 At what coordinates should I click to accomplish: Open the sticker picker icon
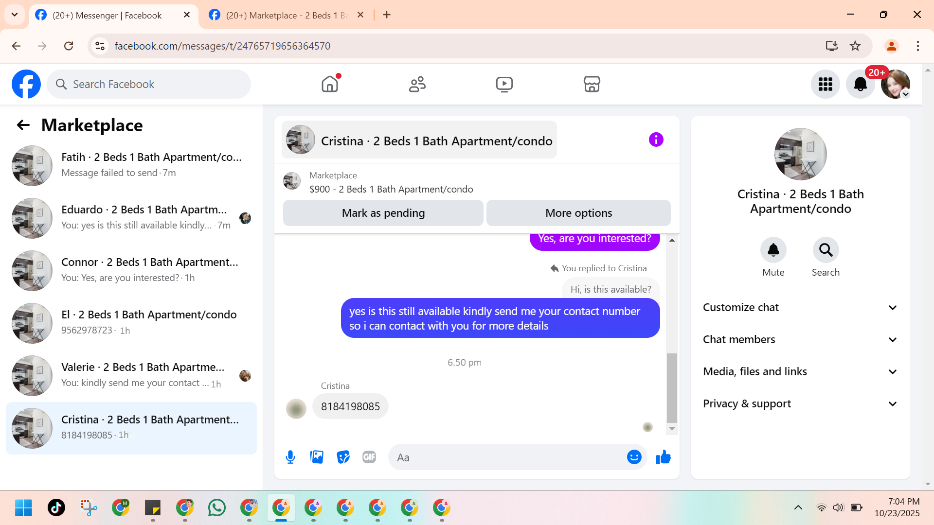click(x=343, y=457)
